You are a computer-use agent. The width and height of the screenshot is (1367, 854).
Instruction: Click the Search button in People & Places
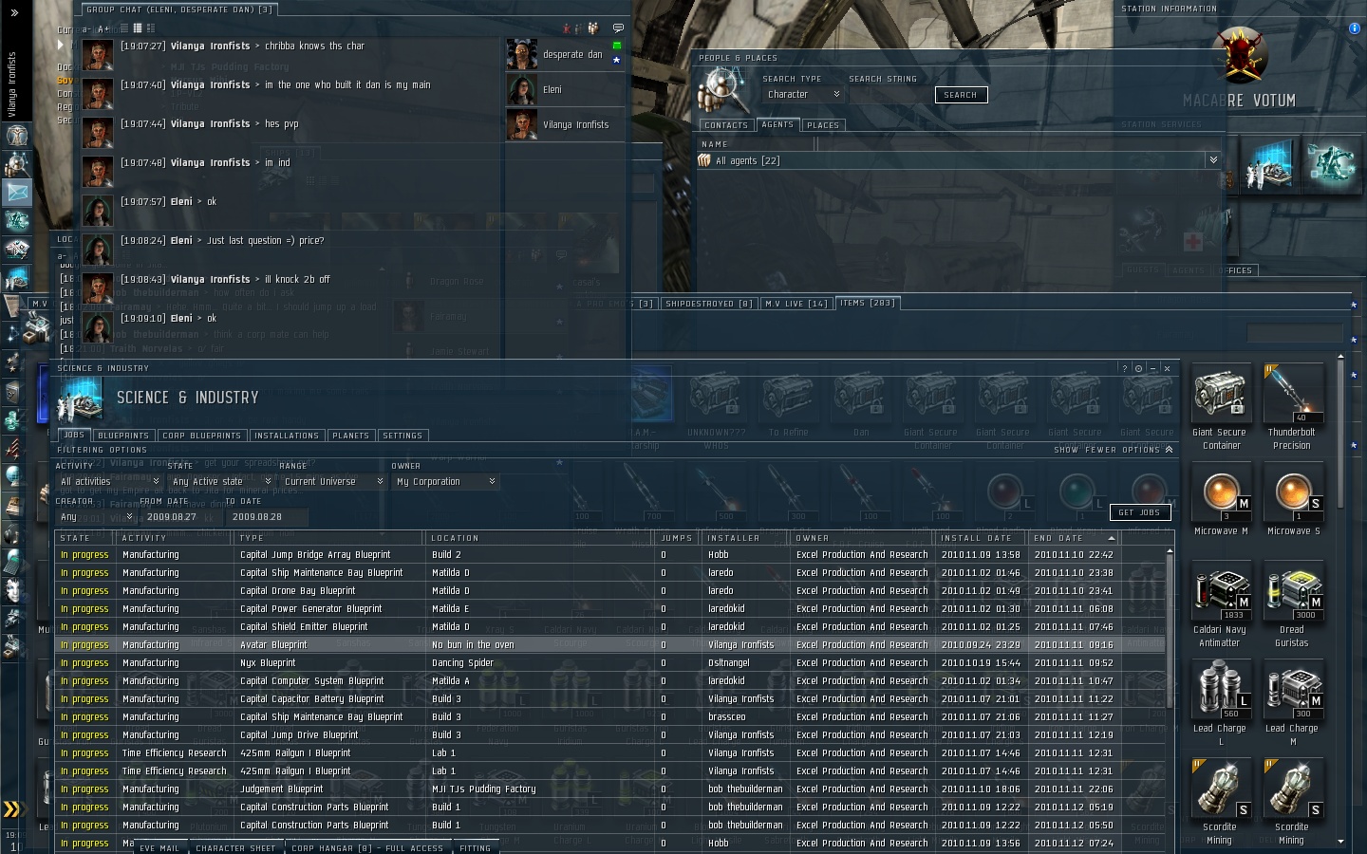coord(961,95)
